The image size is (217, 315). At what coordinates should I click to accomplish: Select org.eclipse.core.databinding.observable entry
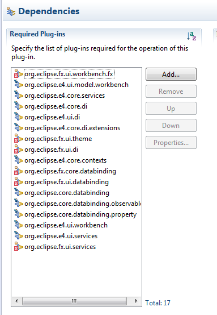(83, 204)
